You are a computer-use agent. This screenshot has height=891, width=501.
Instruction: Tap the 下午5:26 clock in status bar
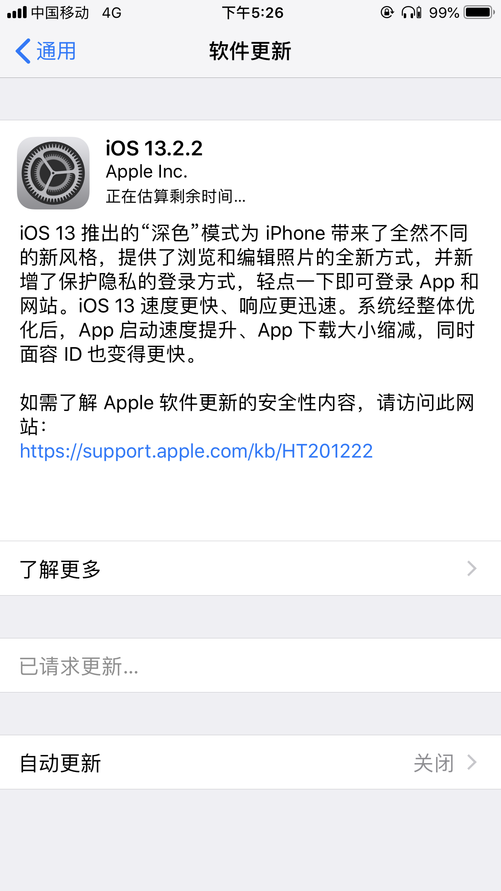pos(253,13)
